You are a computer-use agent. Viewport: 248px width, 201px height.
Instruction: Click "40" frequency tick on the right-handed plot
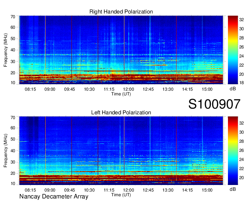click(13, 50)
